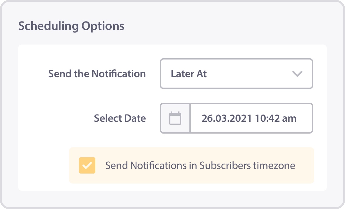Click the 10:42 am time in the date input

coord(275,118)
